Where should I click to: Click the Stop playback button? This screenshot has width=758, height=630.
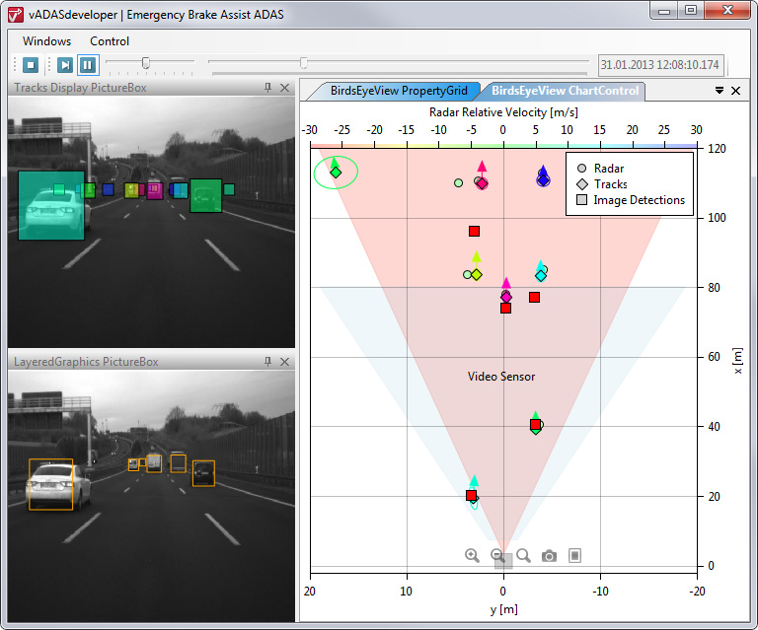point(31,65)
